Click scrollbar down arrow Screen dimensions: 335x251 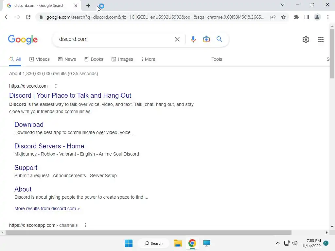pyautogui.click(x=332, y=227)
